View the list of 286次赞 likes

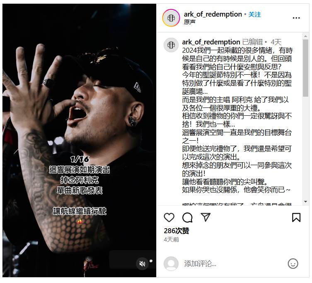click(176, 231)
